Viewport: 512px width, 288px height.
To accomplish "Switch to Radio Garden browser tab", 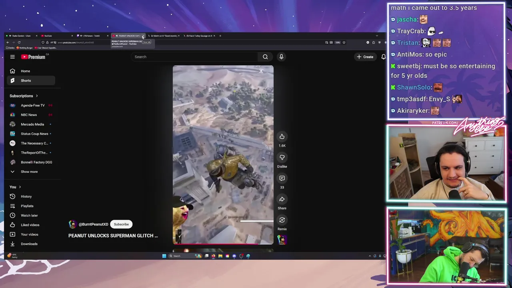I will (x=22, y=36).
